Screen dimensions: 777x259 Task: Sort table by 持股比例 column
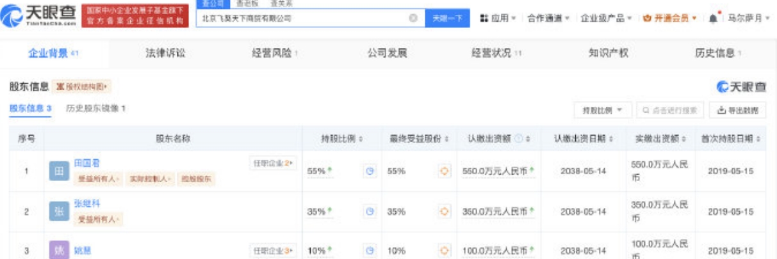pyautogui.click(x=343, y=139)
